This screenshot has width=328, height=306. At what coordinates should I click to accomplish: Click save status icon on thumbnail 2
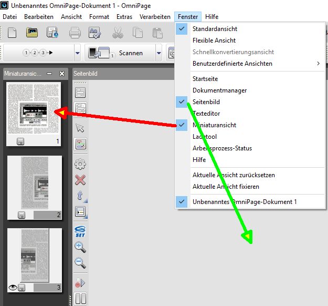pos(22,215)
